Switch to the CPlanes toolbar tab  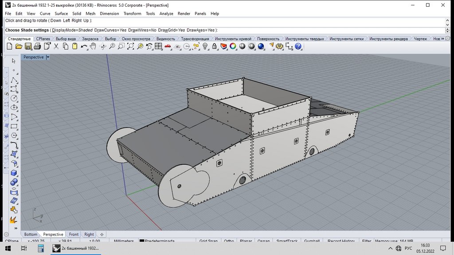pyautogui.click(x=43, y=39)
